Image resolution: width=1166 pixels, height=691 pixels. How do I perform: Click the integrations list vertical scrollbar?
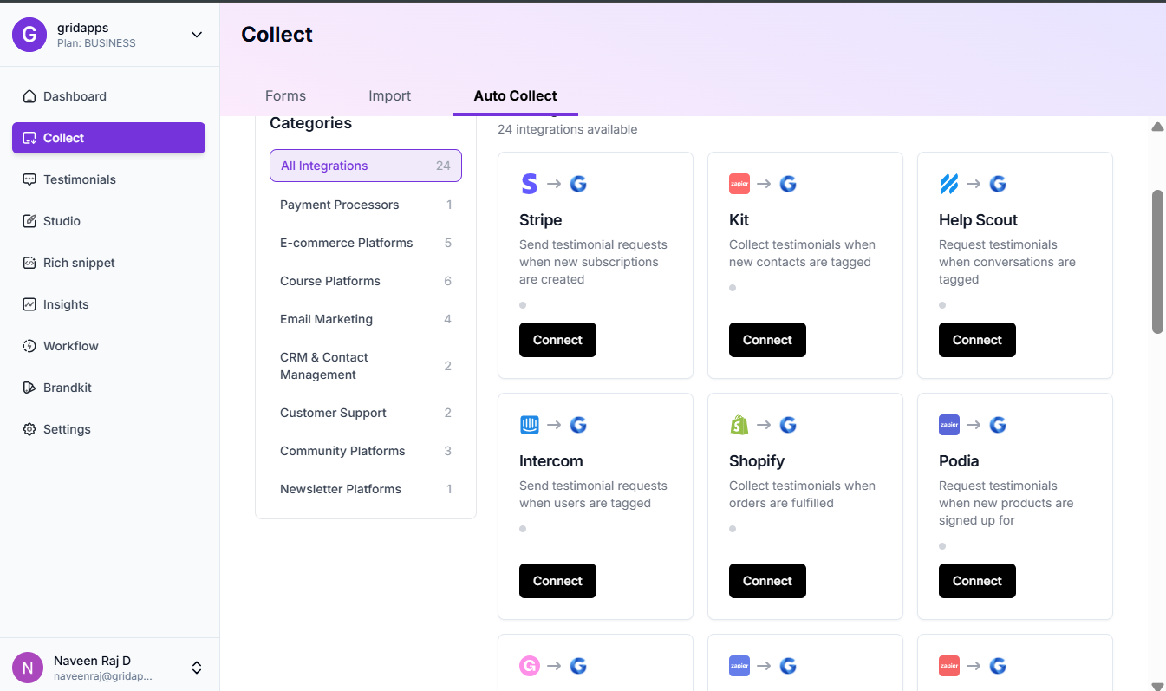[1157, 260]
